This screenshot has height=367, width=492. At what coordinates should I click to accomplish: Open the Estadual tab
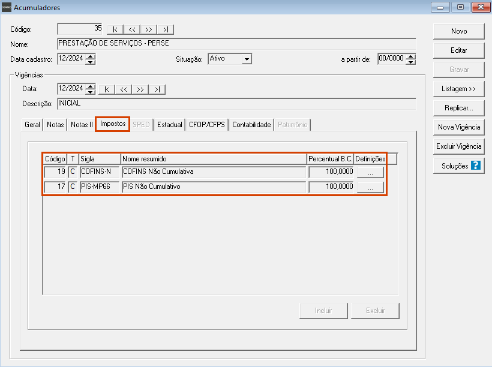(x=170, y=125)
